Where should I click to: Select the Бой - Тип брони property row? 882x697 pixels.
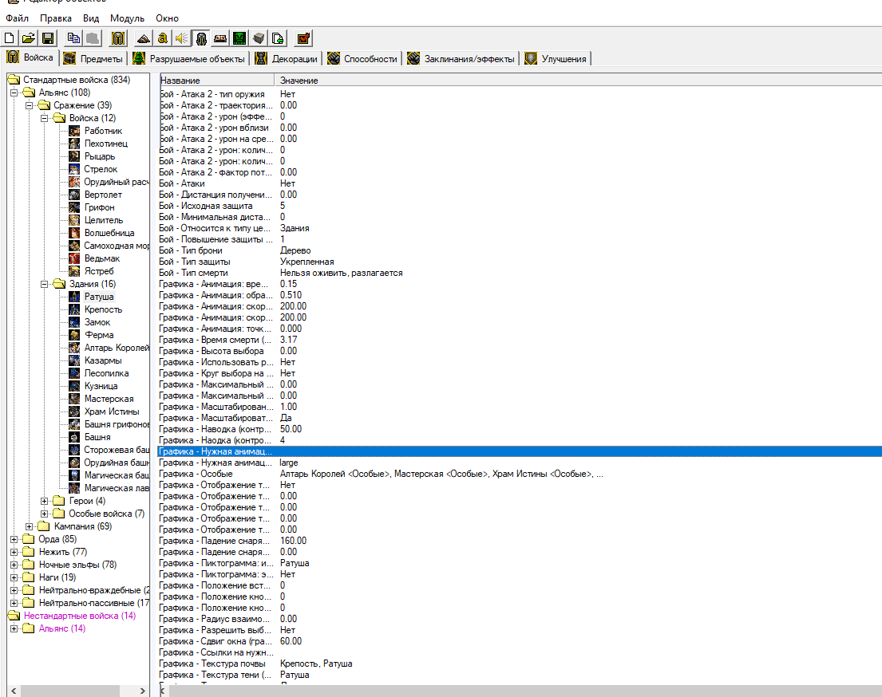click(520, 250)
